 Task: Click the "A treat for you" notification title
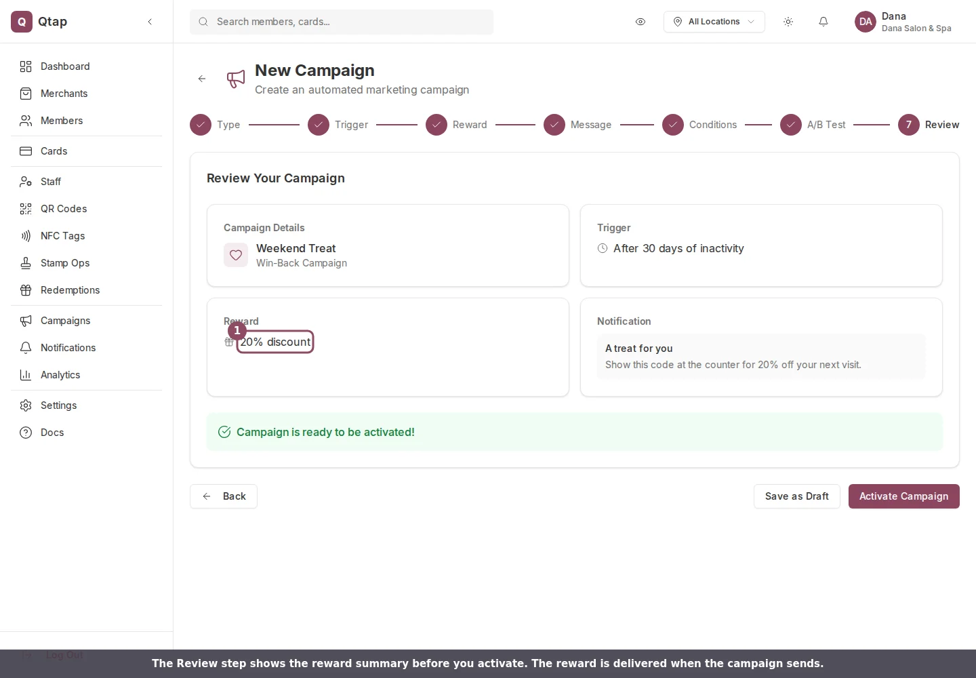(x=639, y=348)
